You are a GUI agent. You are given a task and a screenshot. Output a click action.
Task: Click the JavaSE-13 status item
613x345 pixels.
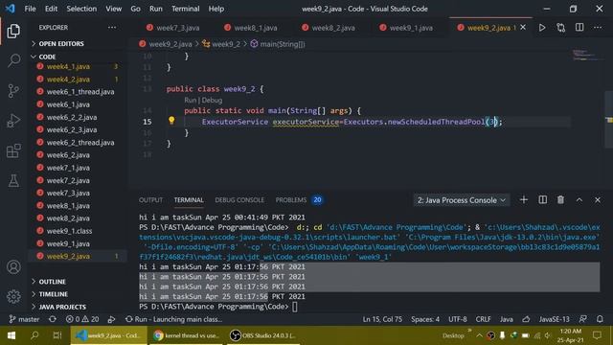pos(554,319)
